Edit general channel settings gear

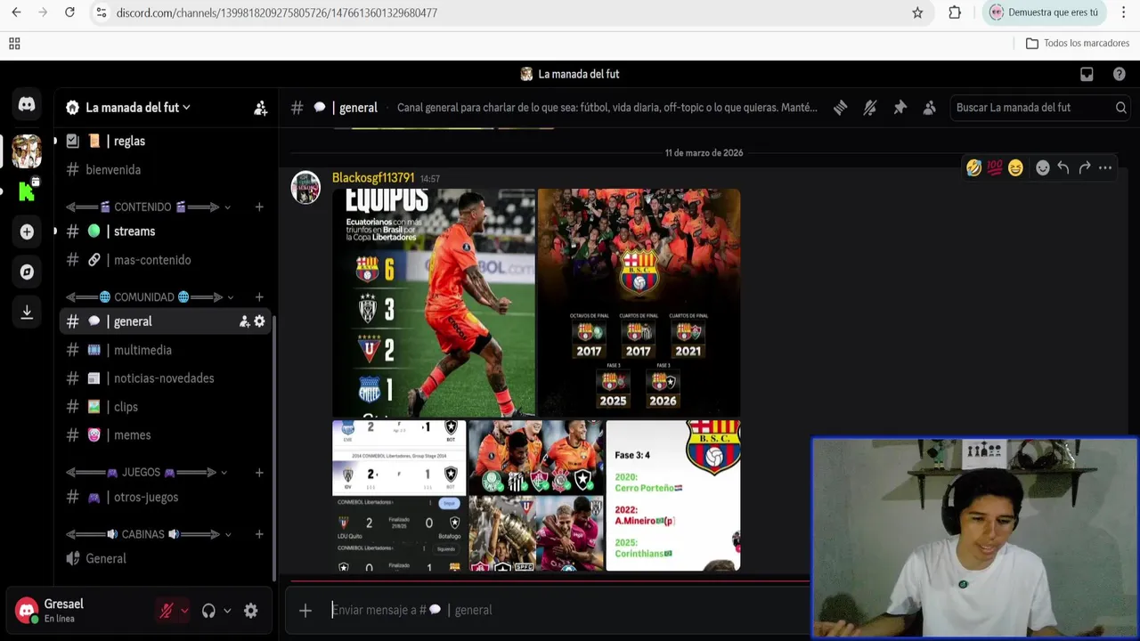(x=259, y=321)
